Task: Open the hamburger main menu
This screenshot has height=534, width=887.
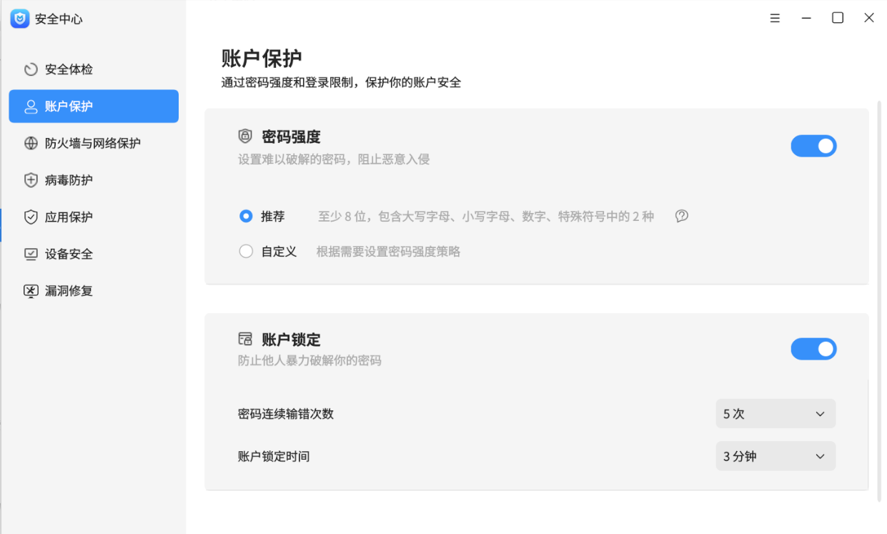Action: tap(775, 19)
